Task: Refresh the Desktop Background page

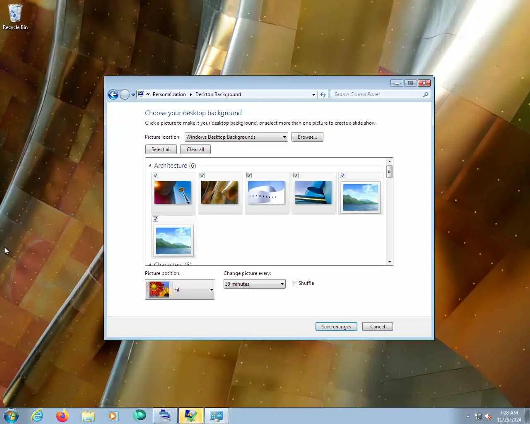Action: coord(323,94)
